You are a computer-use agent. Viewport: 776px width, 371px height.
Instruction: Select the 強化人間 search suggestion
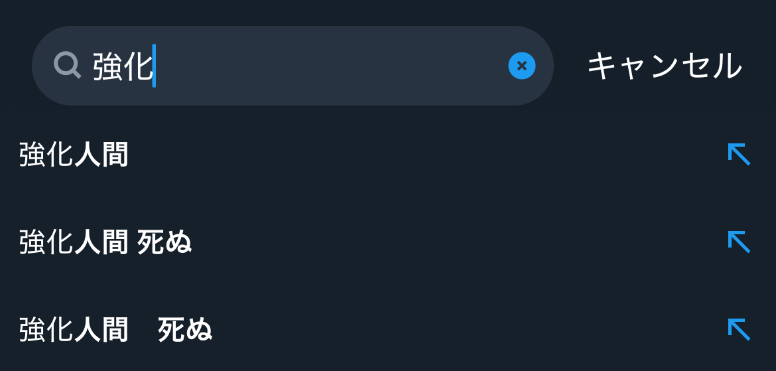point(74,155)
